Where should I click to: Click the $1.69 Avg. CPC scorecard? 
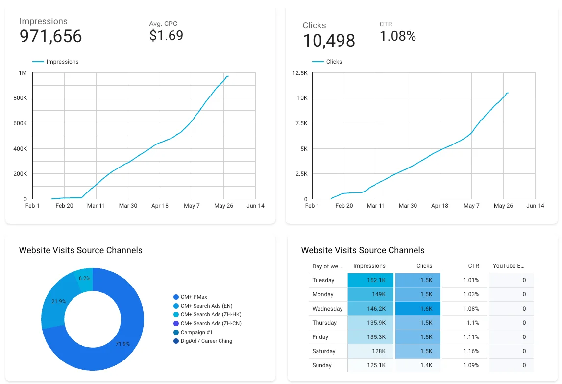coord(166,35)
